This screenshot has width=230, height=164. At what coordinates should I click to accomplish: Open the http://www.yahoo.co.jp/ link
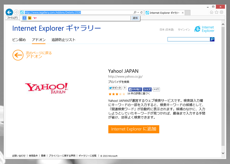pyautogui.click(x=125, y=76)
